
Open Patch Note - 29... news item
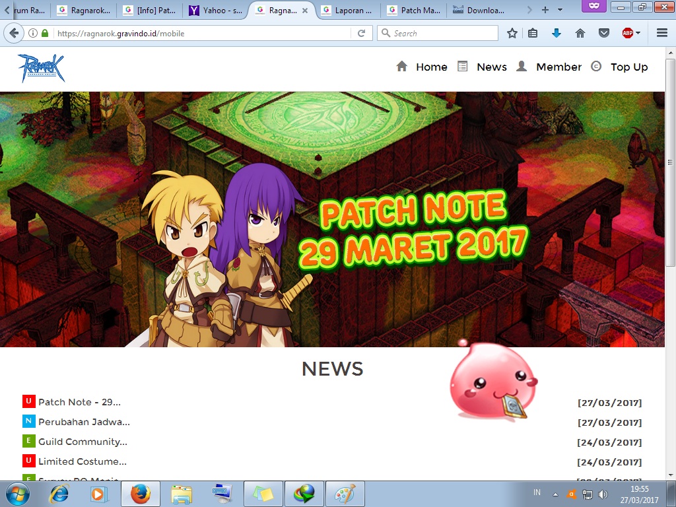point(79,402)
